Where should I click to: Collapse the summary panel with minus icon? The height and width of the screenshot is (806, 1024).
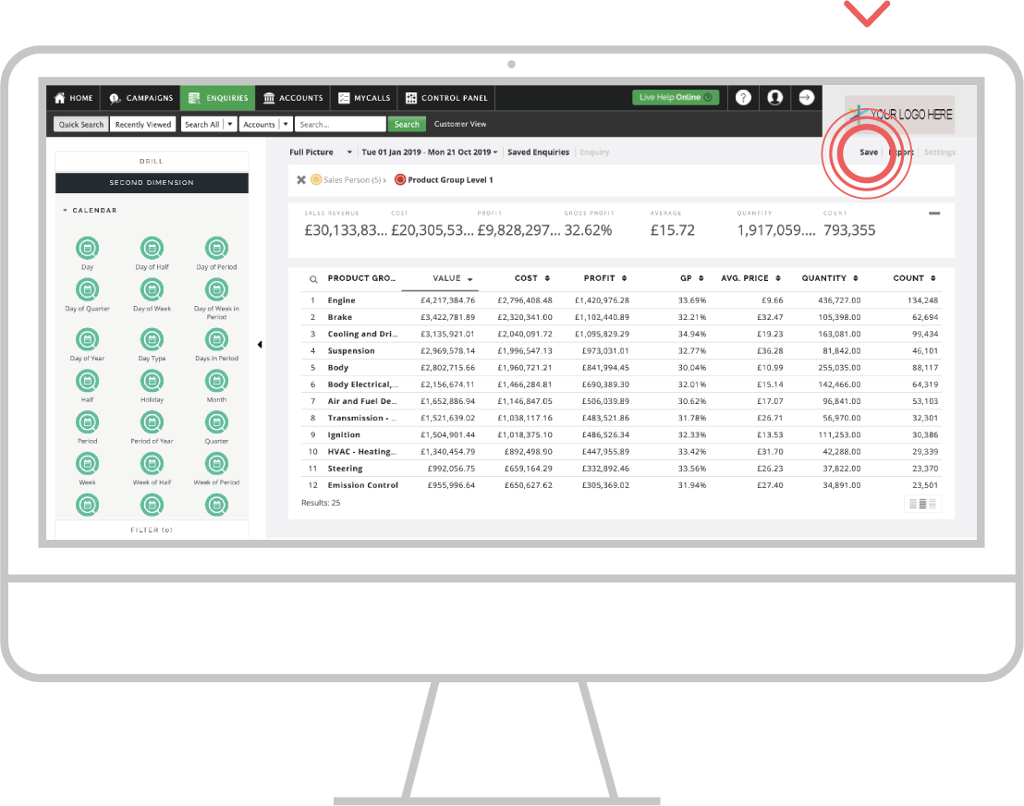934,214
